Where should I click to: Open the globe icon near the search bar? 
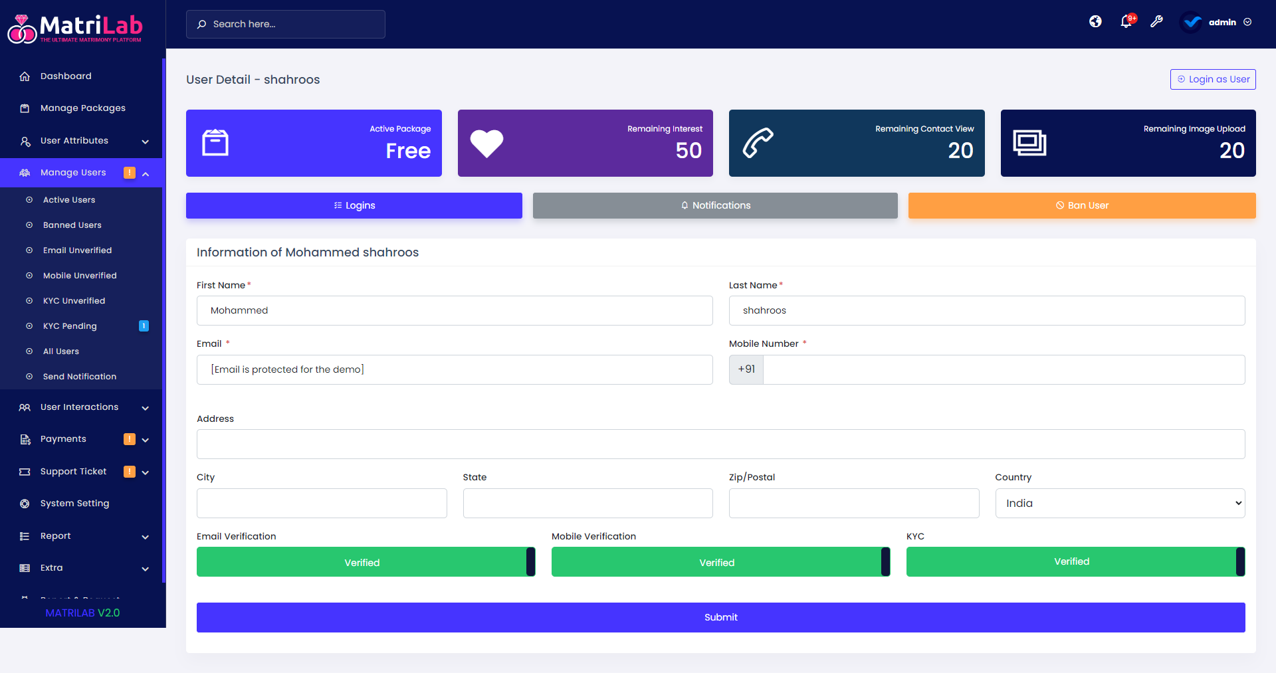(x=1095, y=22)
